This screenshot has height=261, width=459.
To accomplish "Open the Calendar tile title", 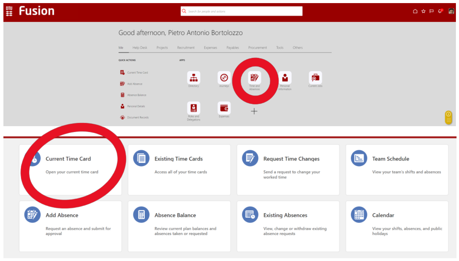I will [x=383, y=215].
